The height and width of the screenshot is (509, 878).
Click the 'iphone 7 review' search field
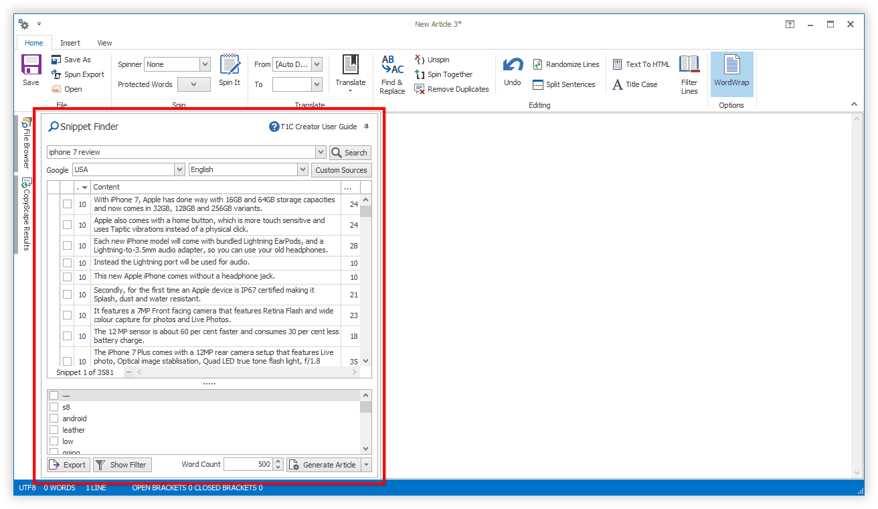(181, 153)
